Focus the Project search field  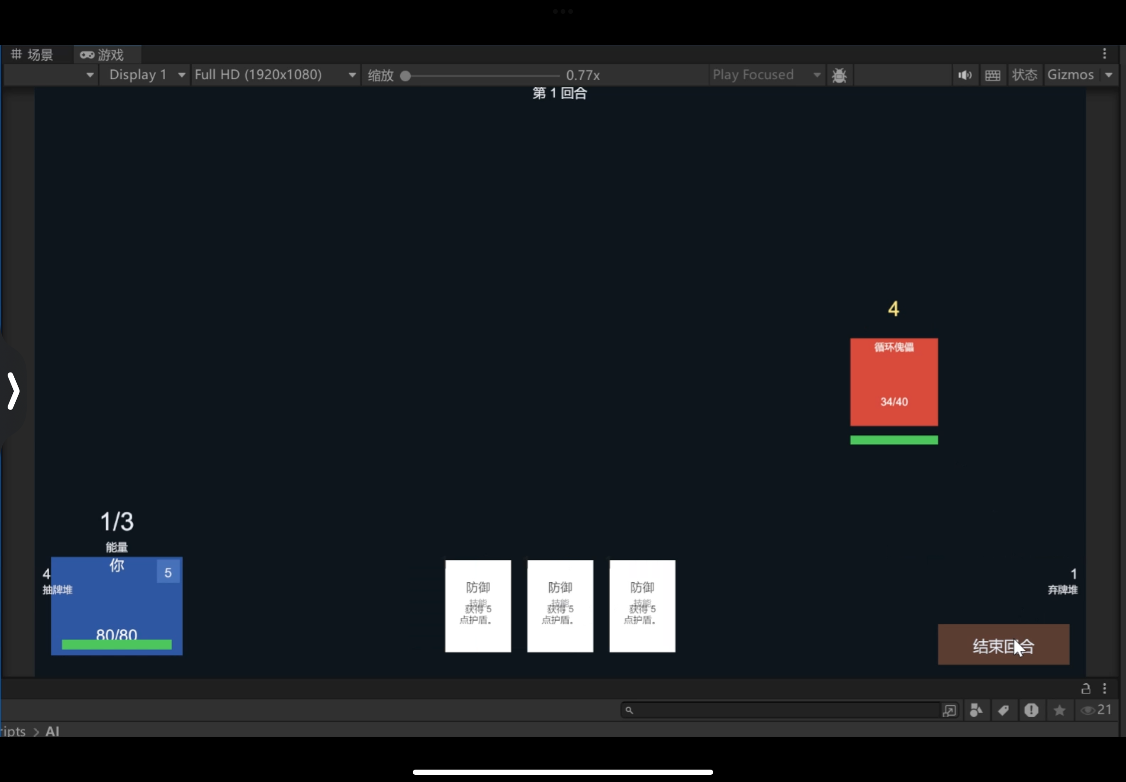[x=781, y=710]
